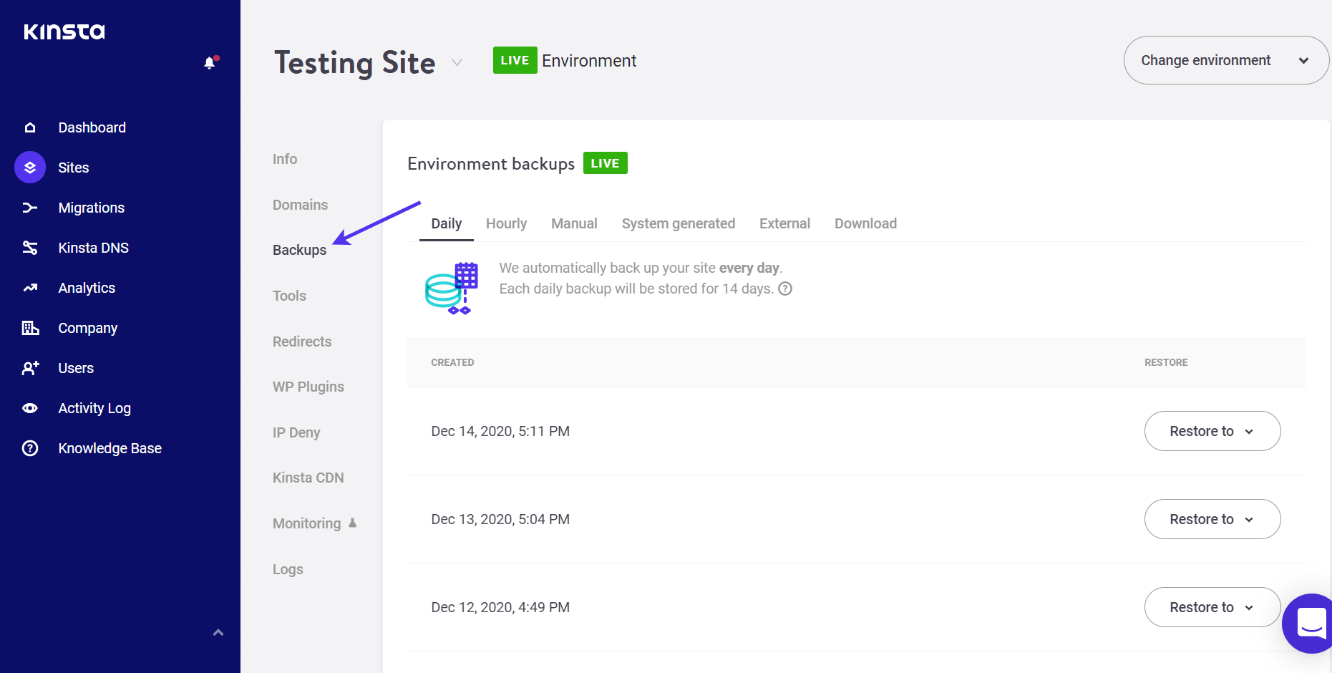Open Restore to for Dec 14 backup
The width and height of the screenshot is (1332, 673).
pyautogui.click(x=1212, y=431)
